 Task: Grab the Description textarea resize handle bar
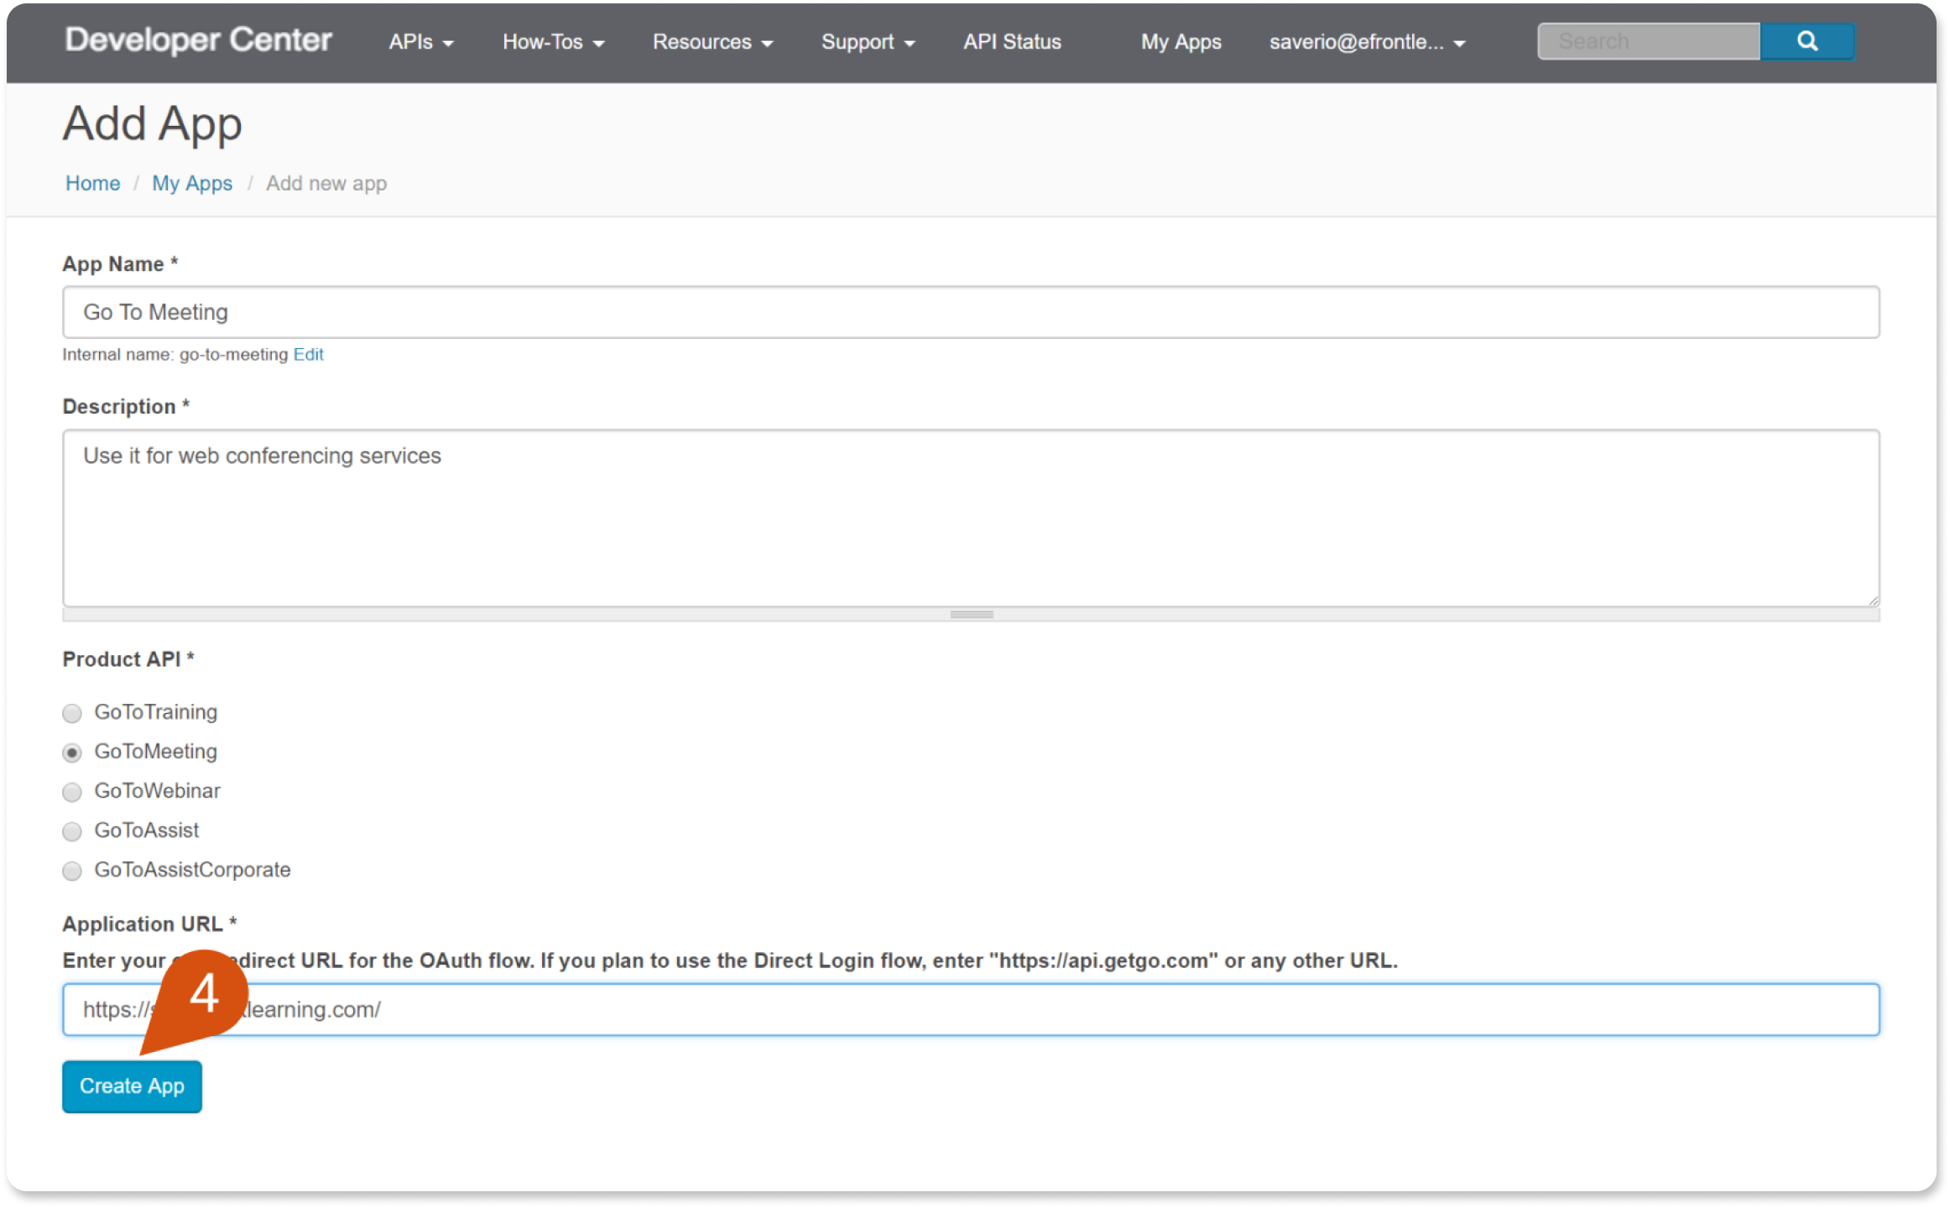[971, 615]
